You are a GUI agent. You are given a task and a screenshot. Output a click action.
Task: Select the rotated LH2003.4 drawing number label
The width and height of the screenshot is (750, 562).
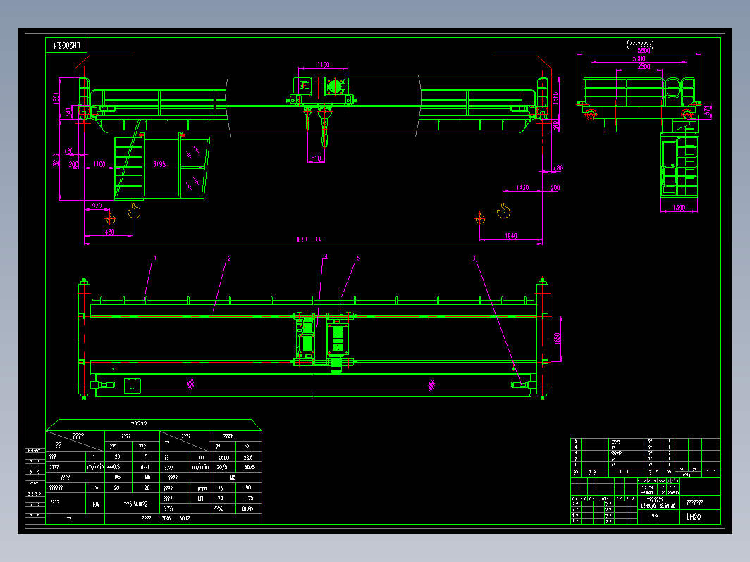[x=67, y=45]
